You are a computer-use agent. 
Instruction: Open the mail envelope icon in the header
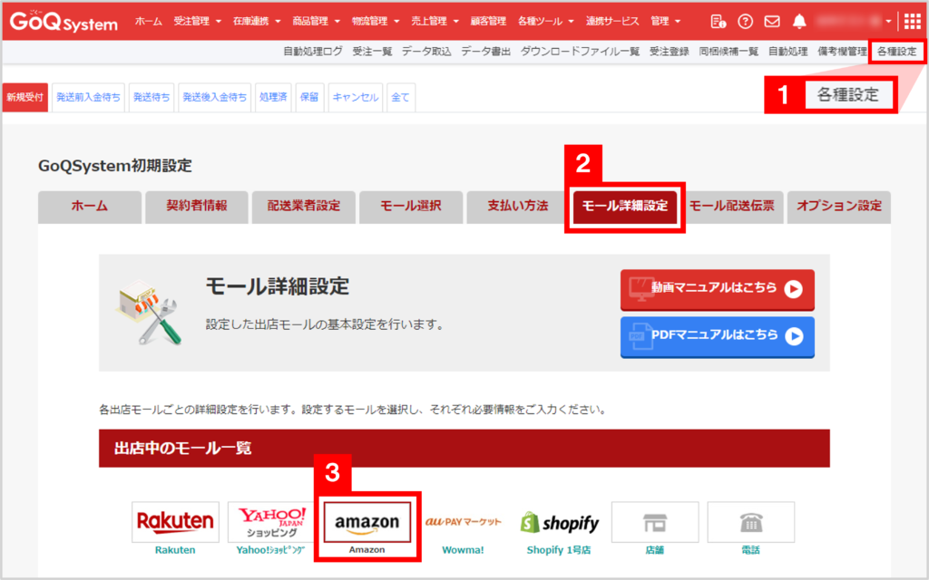772,20
